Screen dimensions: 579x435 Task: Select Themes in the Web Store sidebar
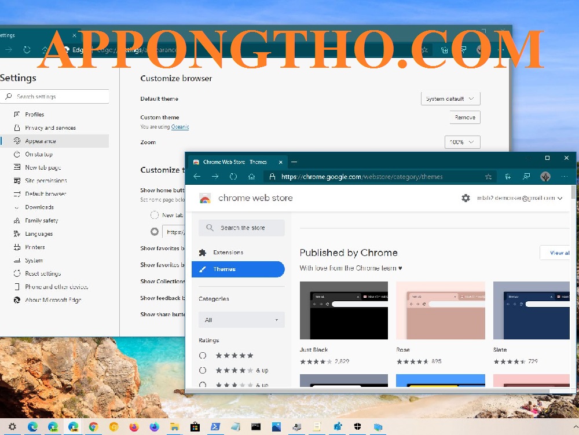[238, 269]
